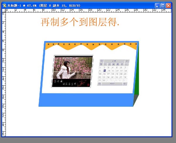Click the next-month arrow at calendar top-right
This screenshot has width=176, height=143.
(127, 61)
